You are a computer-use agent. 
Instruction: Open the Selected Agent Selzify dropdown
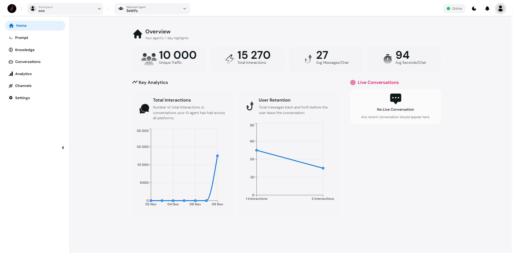coord(152,9)
